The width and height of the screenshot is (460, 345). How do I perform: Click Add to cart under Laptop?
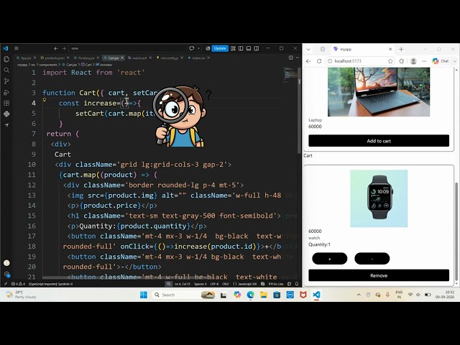[379, 141]
